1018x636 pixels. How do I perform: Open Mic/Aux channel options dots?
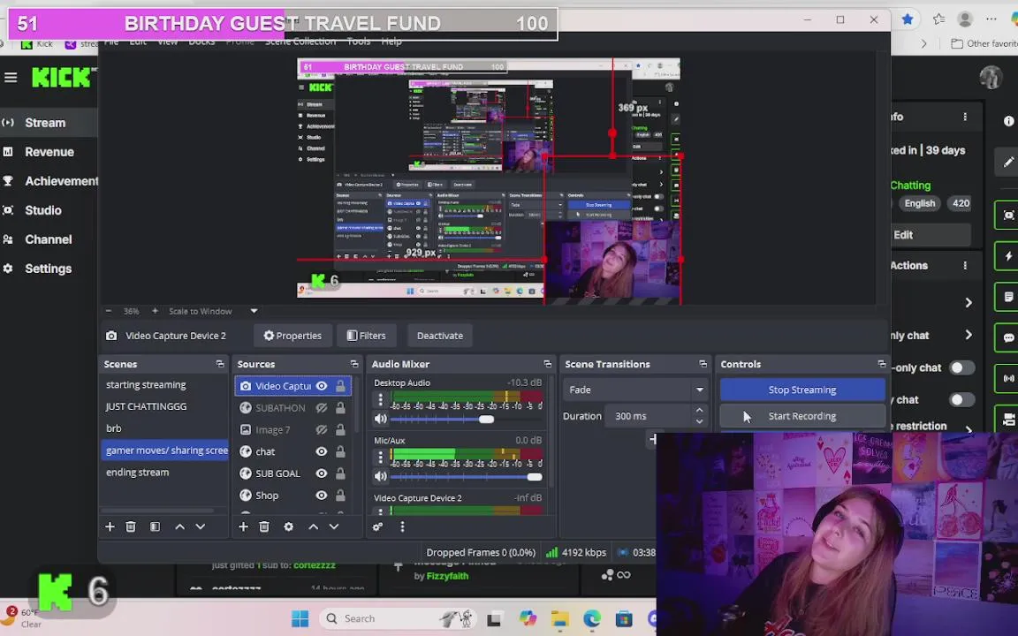tap(381, 457)
